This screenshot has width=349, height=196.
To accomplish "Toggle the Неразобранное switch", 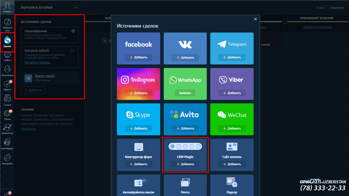I will pyautogui.click(x=73, y=31).
